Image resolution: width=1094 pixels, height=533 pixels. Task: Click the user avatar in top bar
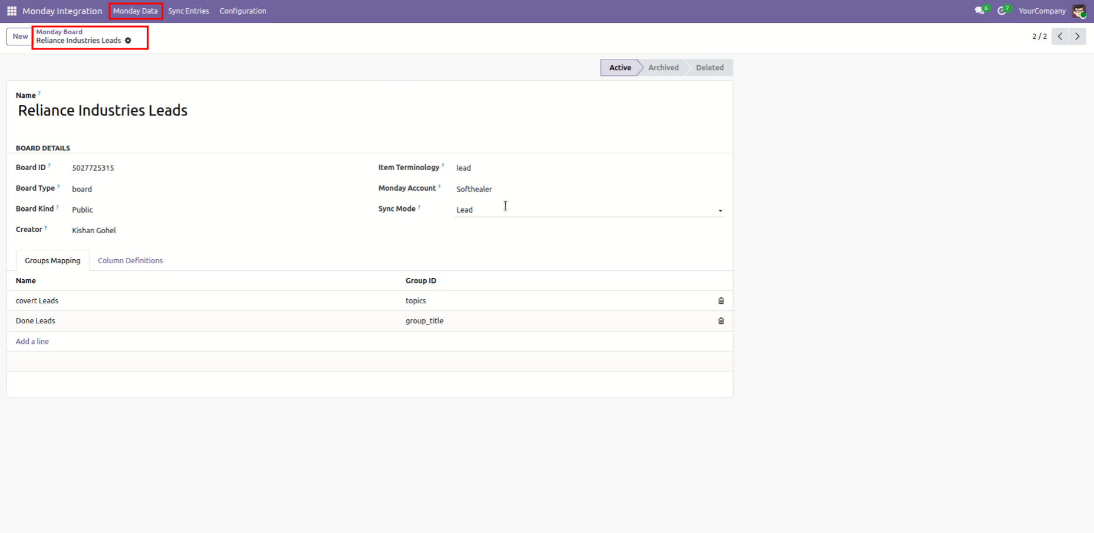[x=1079, y=11]
